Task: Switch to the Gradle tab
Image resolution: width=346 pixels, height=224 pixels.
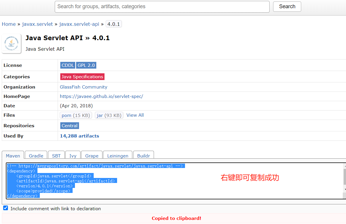Action: pos(36,155)
